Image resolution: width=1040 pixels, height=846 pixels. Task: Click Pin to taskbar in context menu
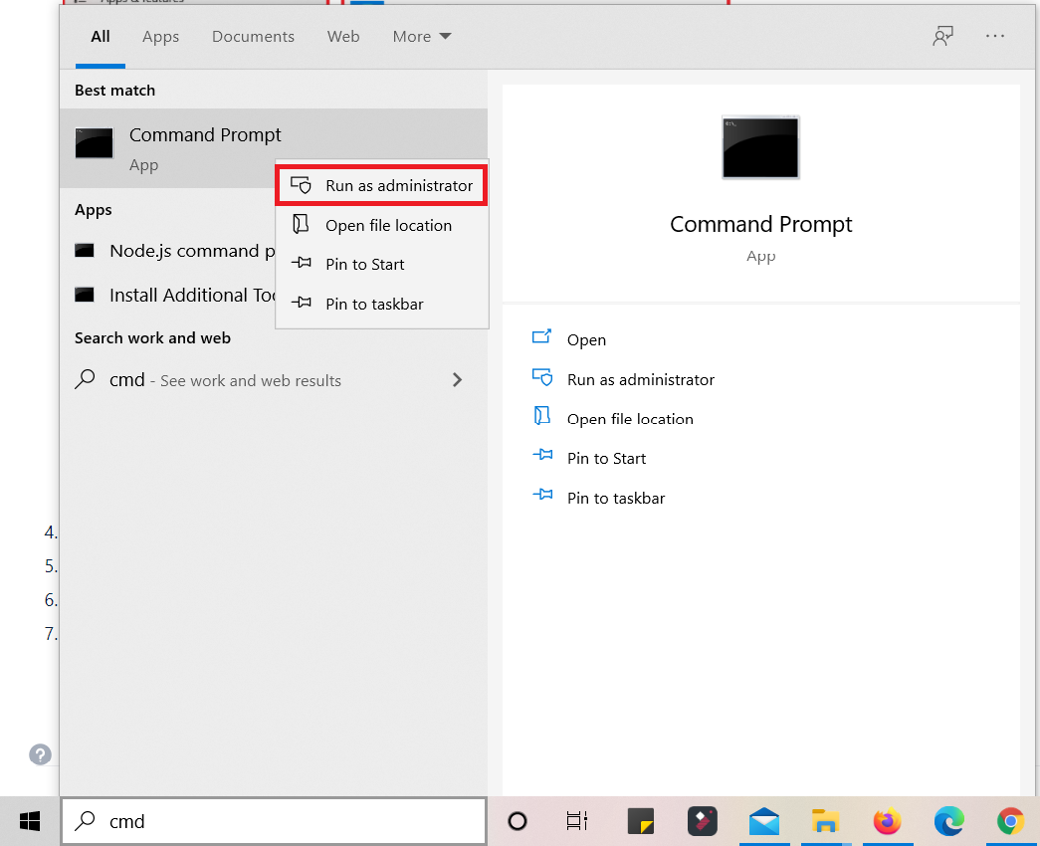[x=382, y=304]
